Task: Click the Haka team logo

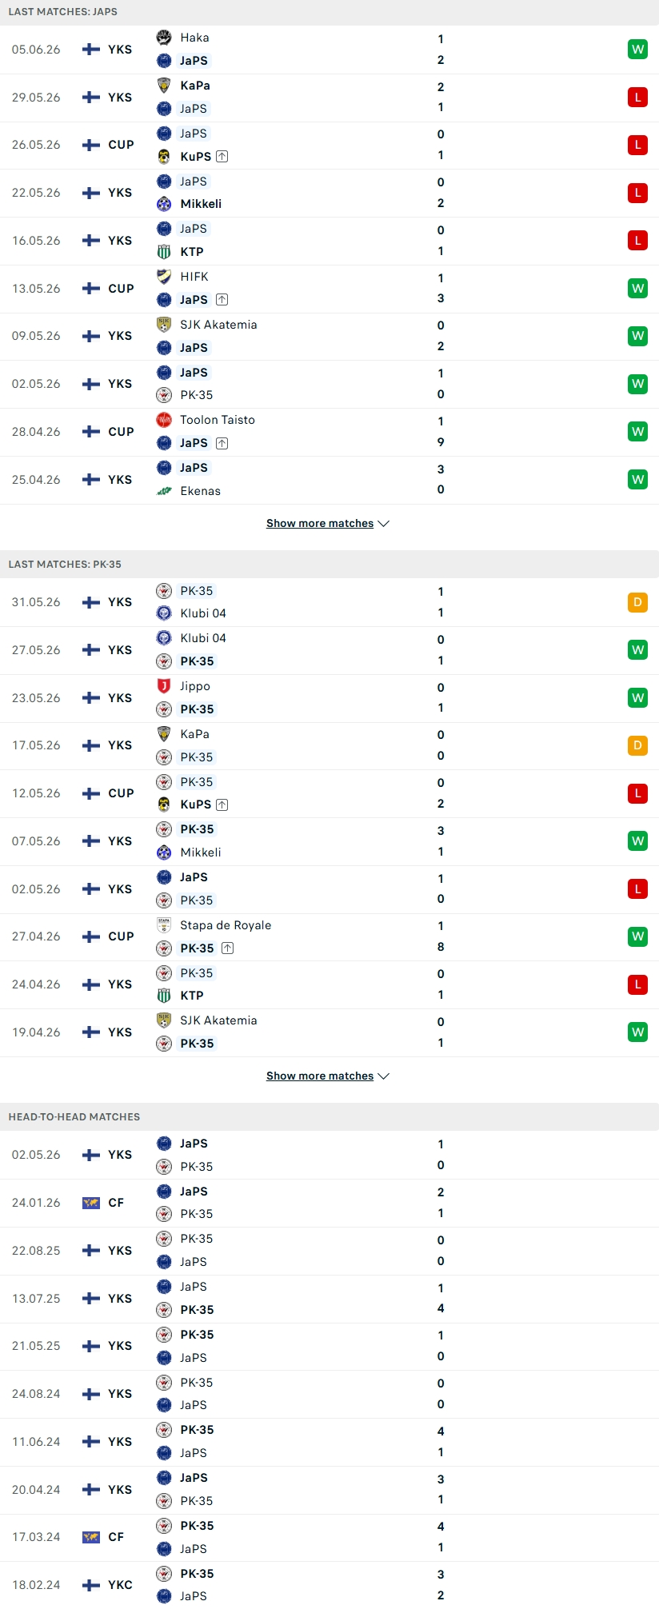Action: (164, 38)
